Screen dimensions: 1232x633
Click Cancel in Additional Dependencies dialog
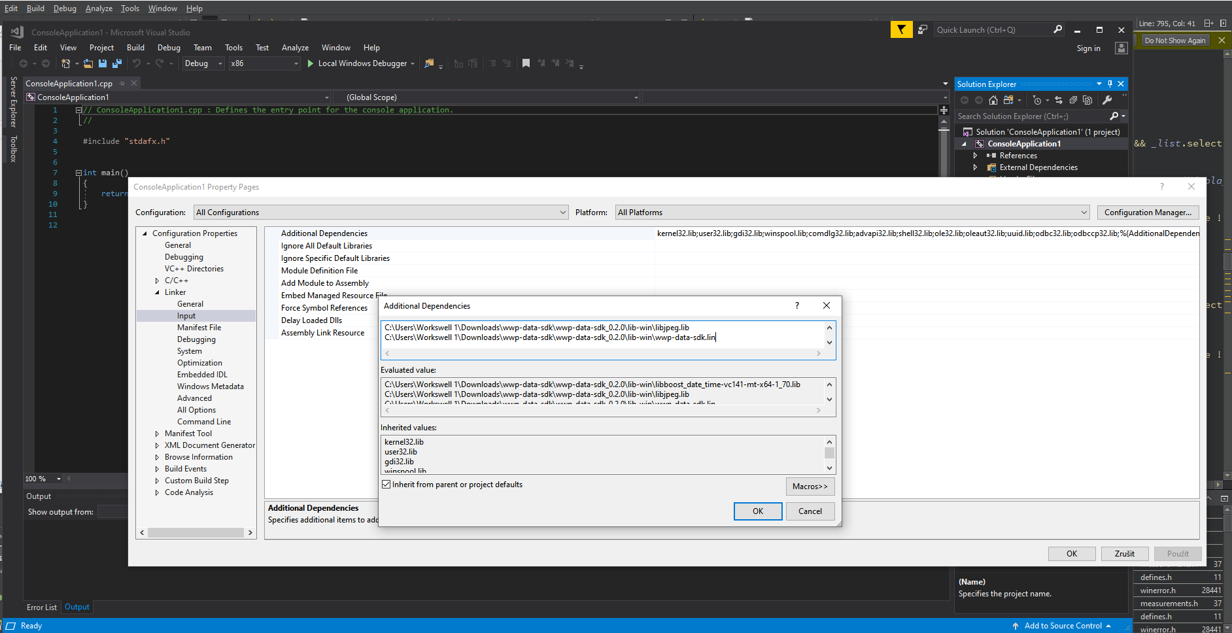tap(810, 511)
